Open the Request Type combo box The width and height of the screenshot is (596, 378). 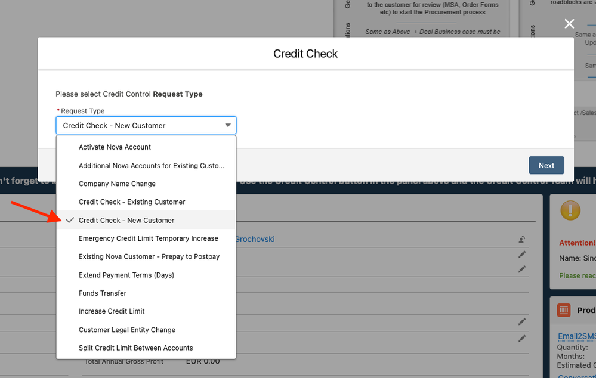coord(146,125)
